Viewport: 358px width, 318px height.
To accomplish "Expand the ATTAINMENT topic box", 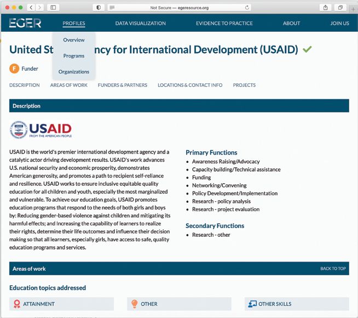I will tap(61, 304).
